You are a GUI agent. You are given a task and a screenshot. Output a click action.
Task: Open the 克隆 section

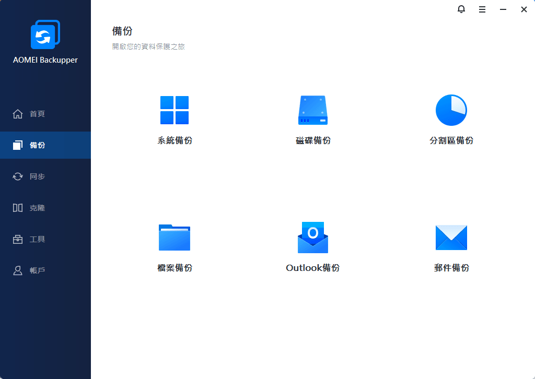pos(45,208)
